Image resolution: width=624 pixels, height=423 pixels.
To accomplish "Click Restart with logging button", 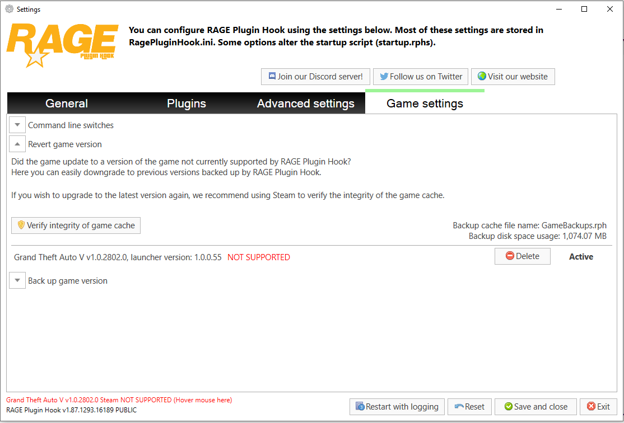I will 397,407.
